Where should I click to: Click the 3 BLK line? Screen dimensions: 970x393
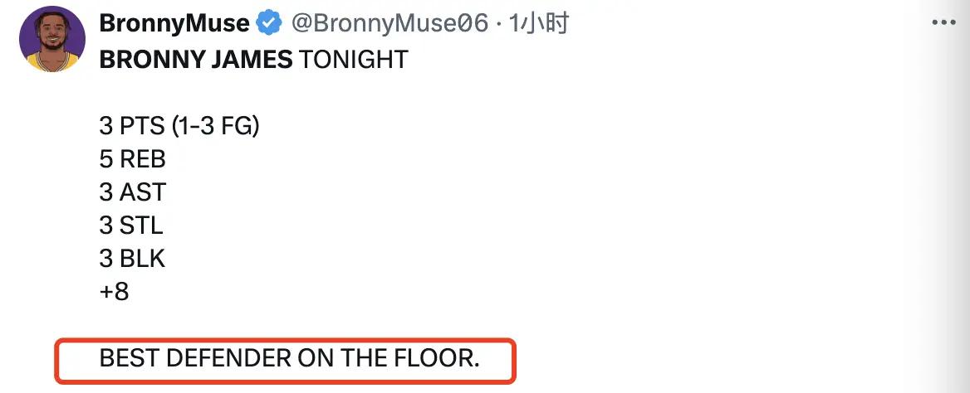click(132, 259)
